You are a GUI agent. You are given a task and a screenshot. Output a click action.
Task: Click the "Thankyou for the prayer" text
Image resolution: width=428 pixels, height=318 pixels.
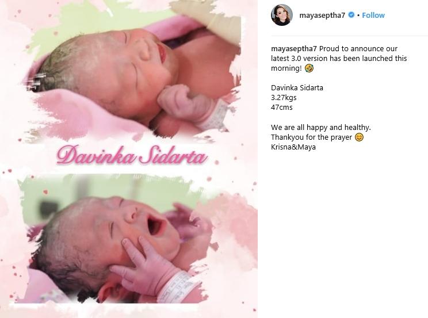point(311,137)
